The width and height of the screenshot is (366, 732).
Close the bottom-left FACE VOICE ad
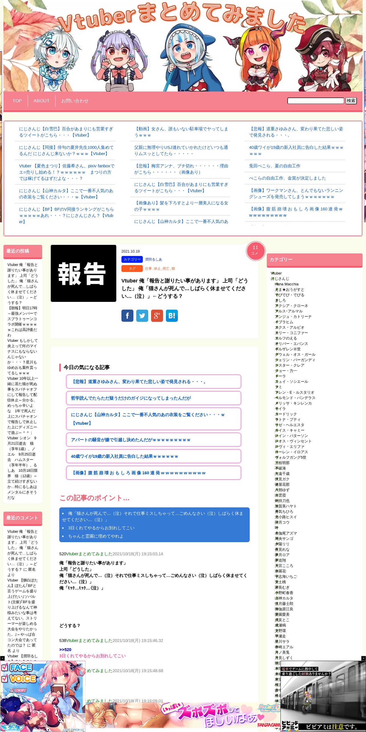pos(2,658)
